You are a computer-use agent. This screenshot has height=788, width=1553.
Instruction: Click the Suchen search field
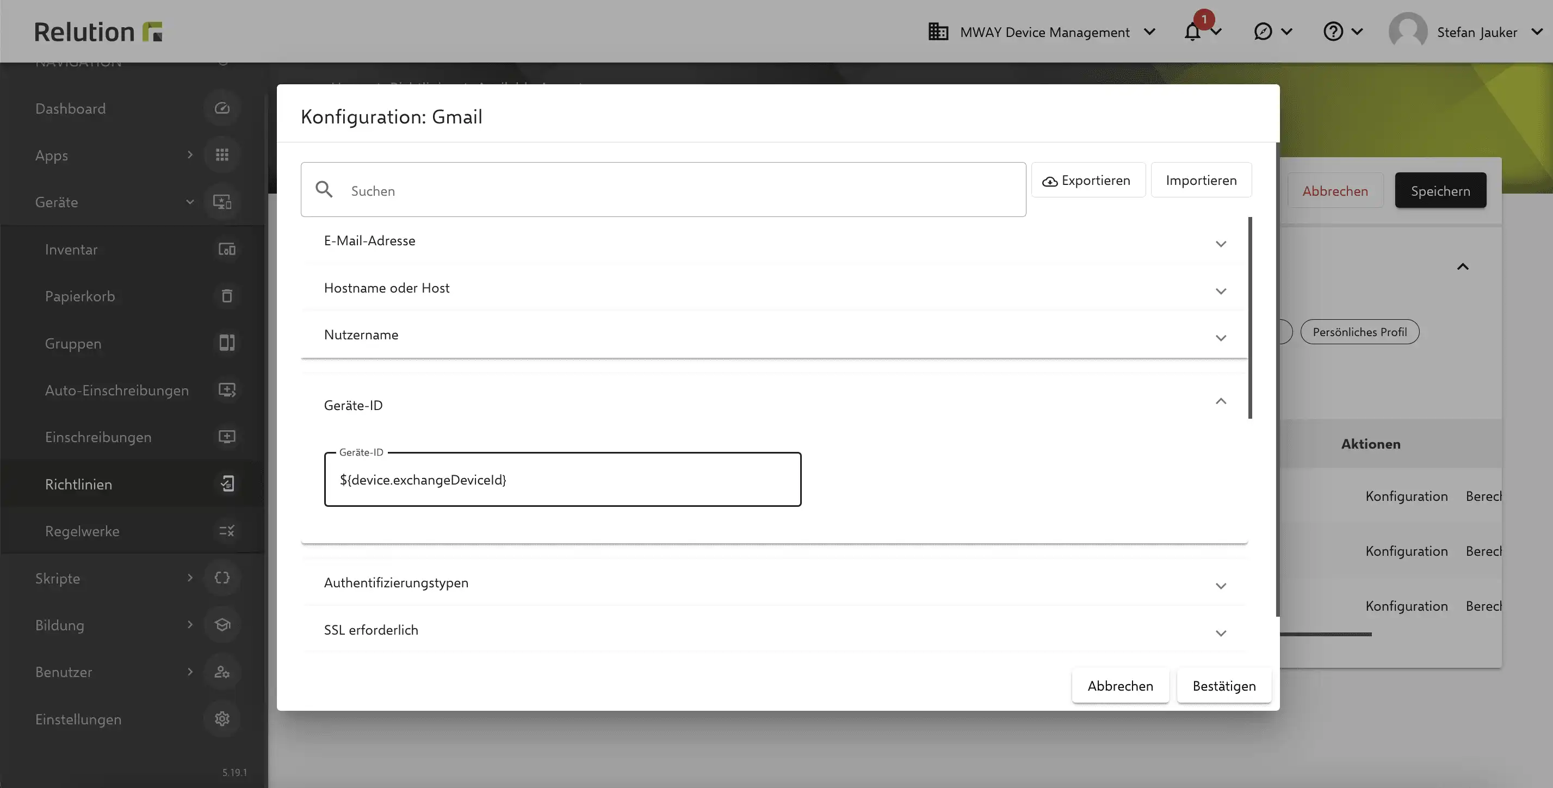(663, 189)
